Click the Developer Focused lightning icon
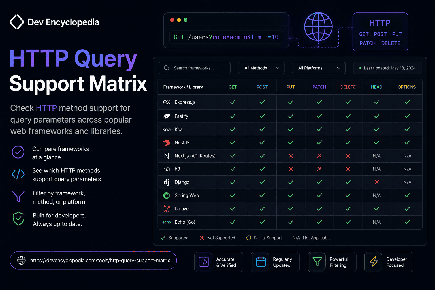 point(374,262)
